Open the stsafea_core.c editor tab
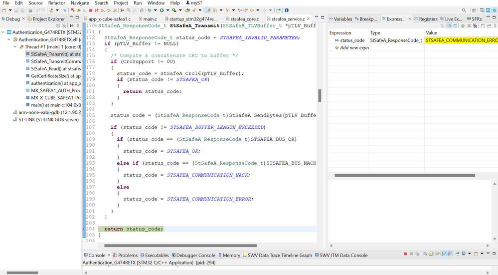The image size is (498, 275). [x=244, y=19]
